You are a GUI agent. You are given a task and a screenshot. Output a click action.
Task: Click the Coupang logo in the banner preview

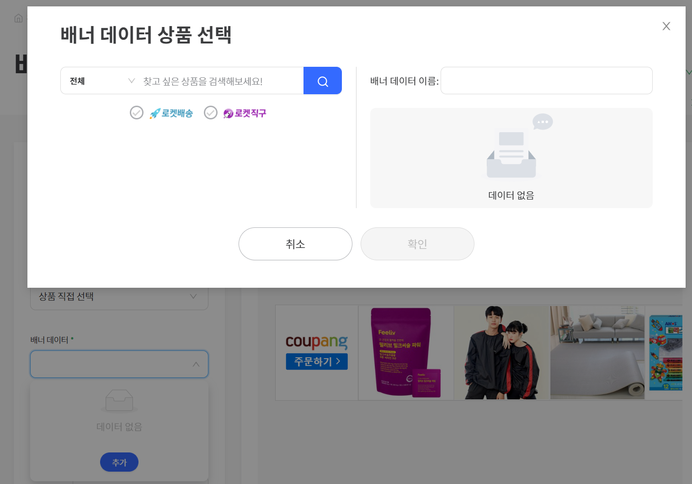(316, 342)
